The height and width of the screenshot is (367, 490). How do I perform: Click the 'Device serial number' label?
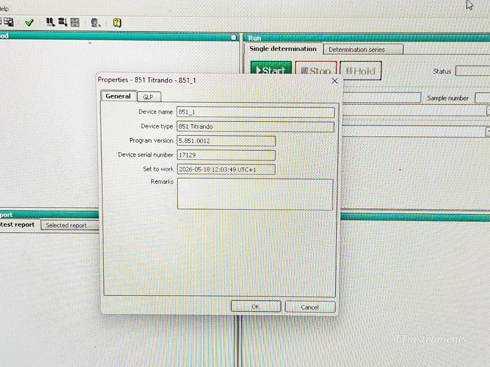[146, 155]
